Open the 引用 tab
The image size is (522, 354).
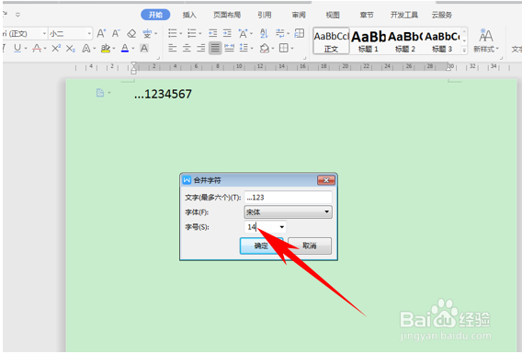pyautogui.click(x=265, y=15)
